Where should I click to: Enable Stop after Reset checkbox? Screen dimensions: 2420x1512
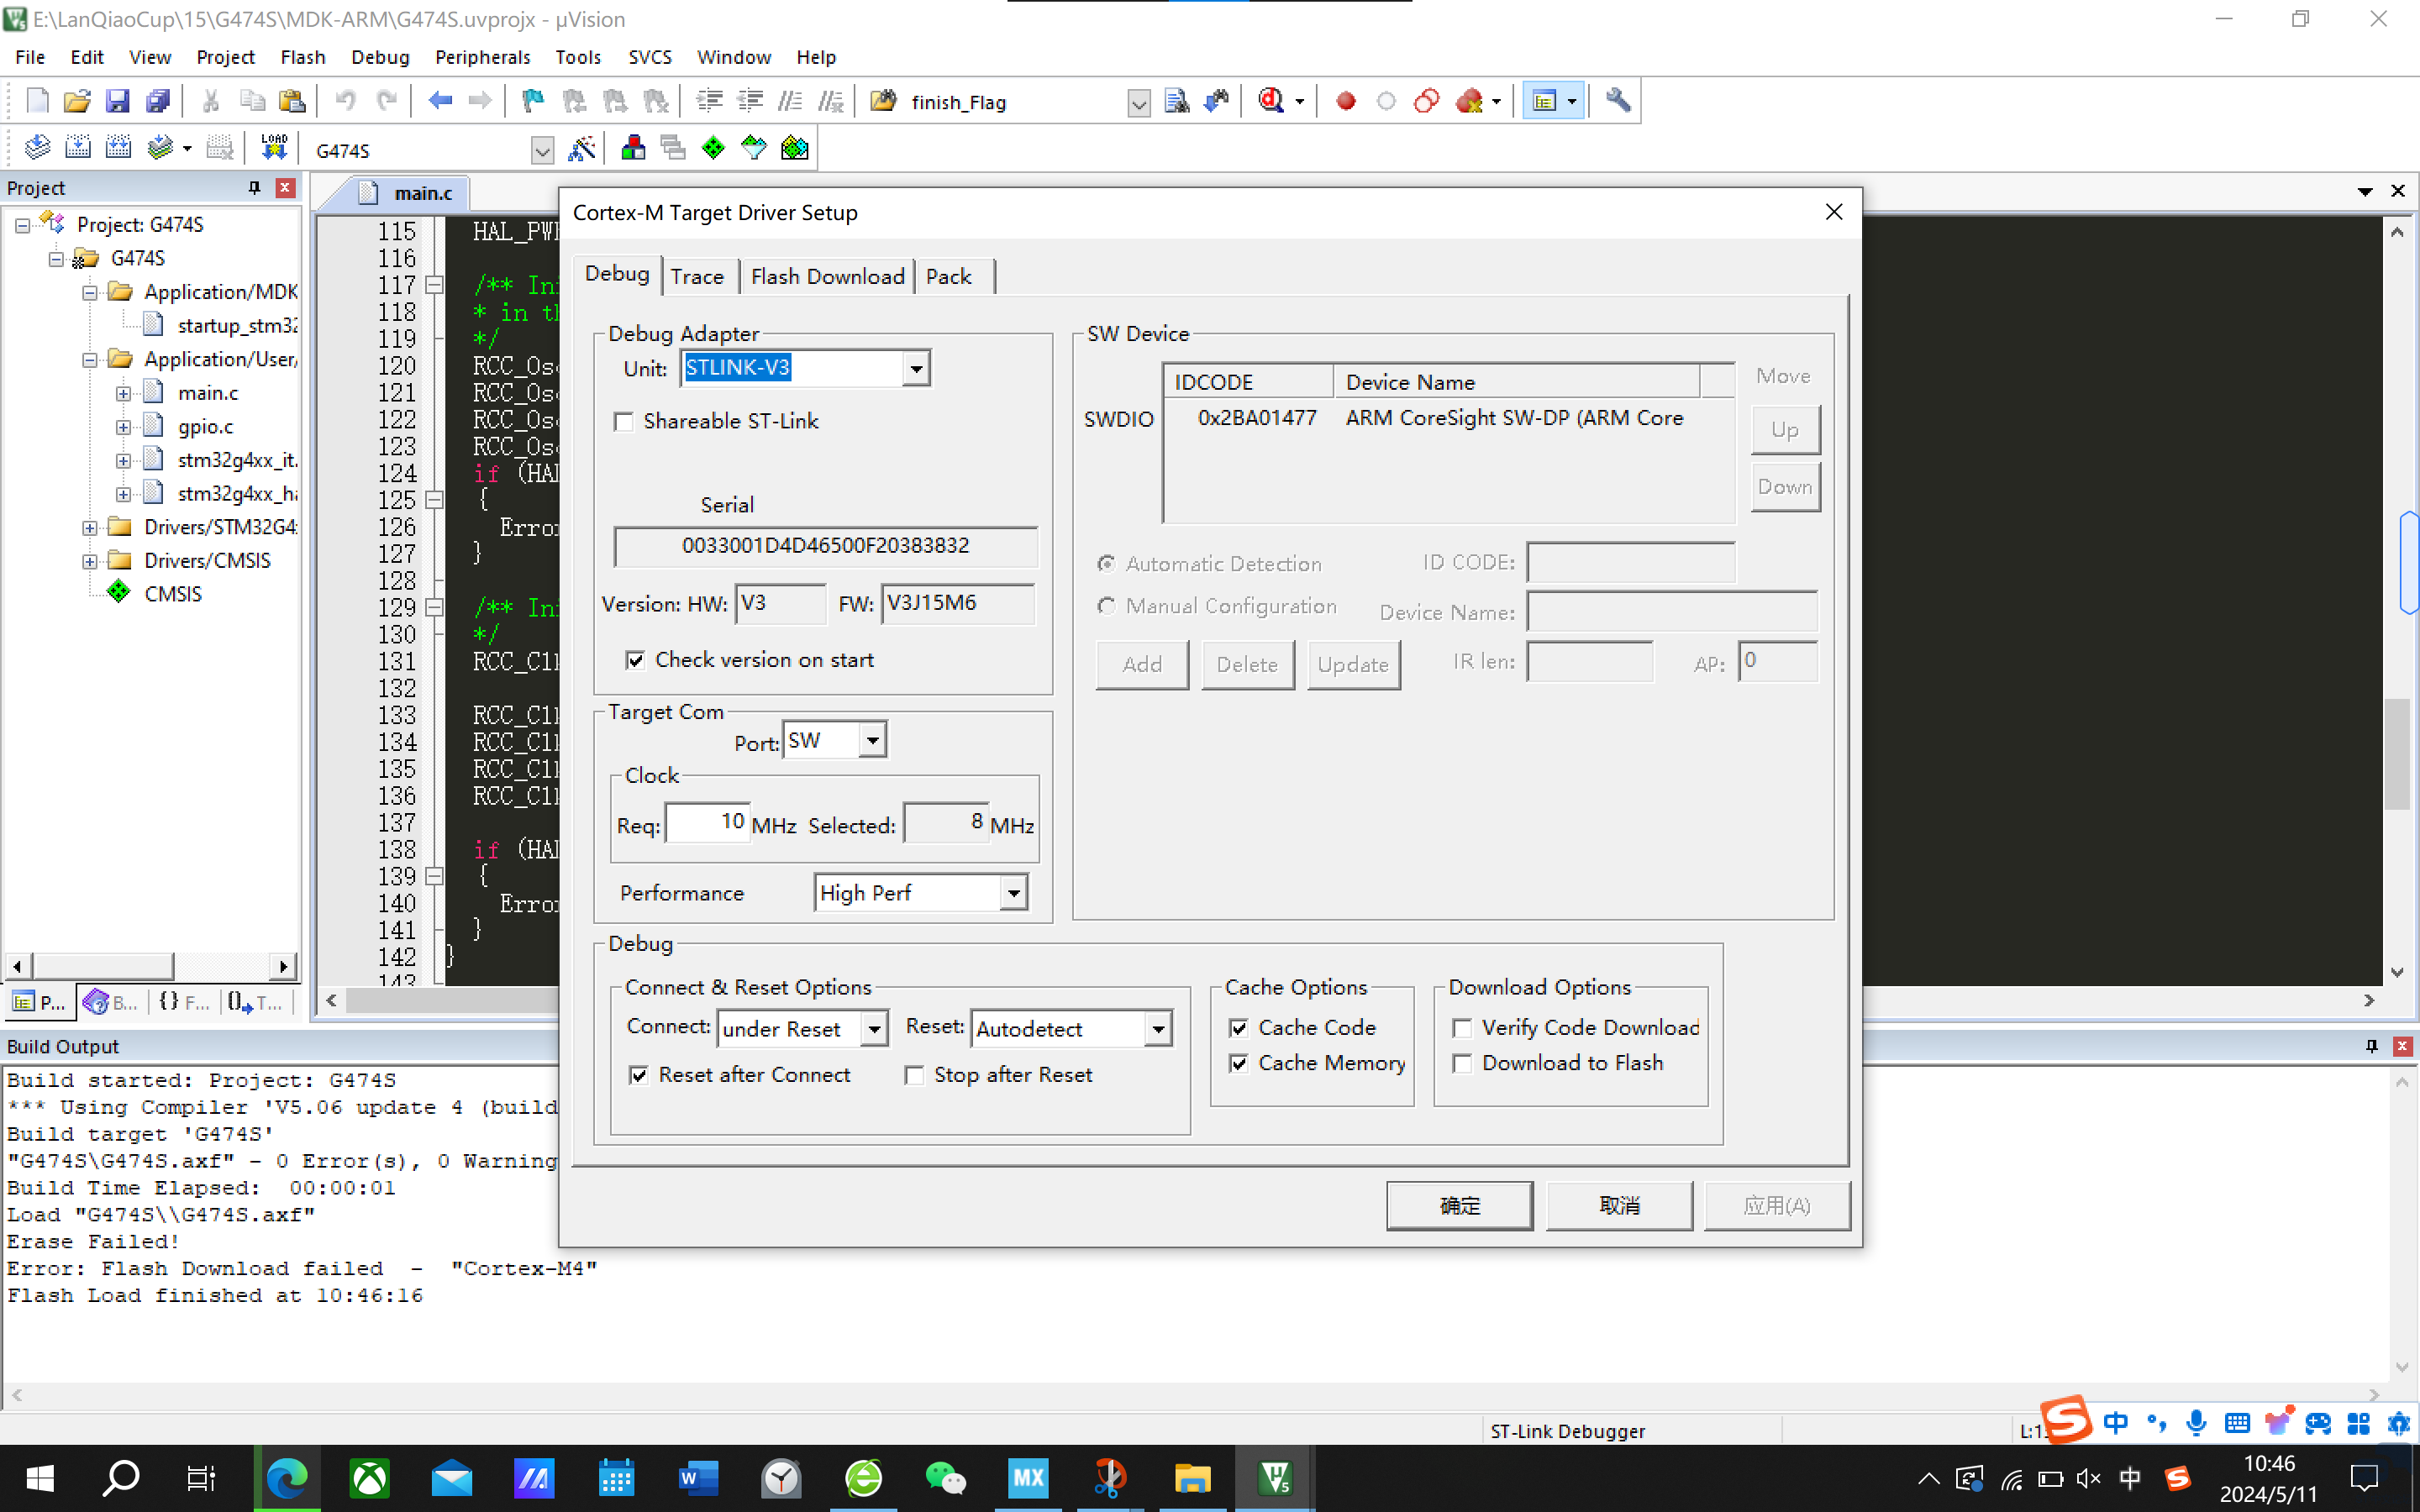click(914, 1075)
